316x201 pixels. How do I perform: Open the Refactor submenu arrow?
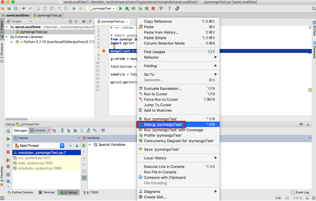tap(215, 57)
